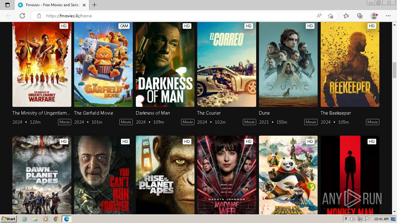Viewport: 397px width, 223px height.
Task: Open the profile avatar icon
Action: (x=374, y=16)
